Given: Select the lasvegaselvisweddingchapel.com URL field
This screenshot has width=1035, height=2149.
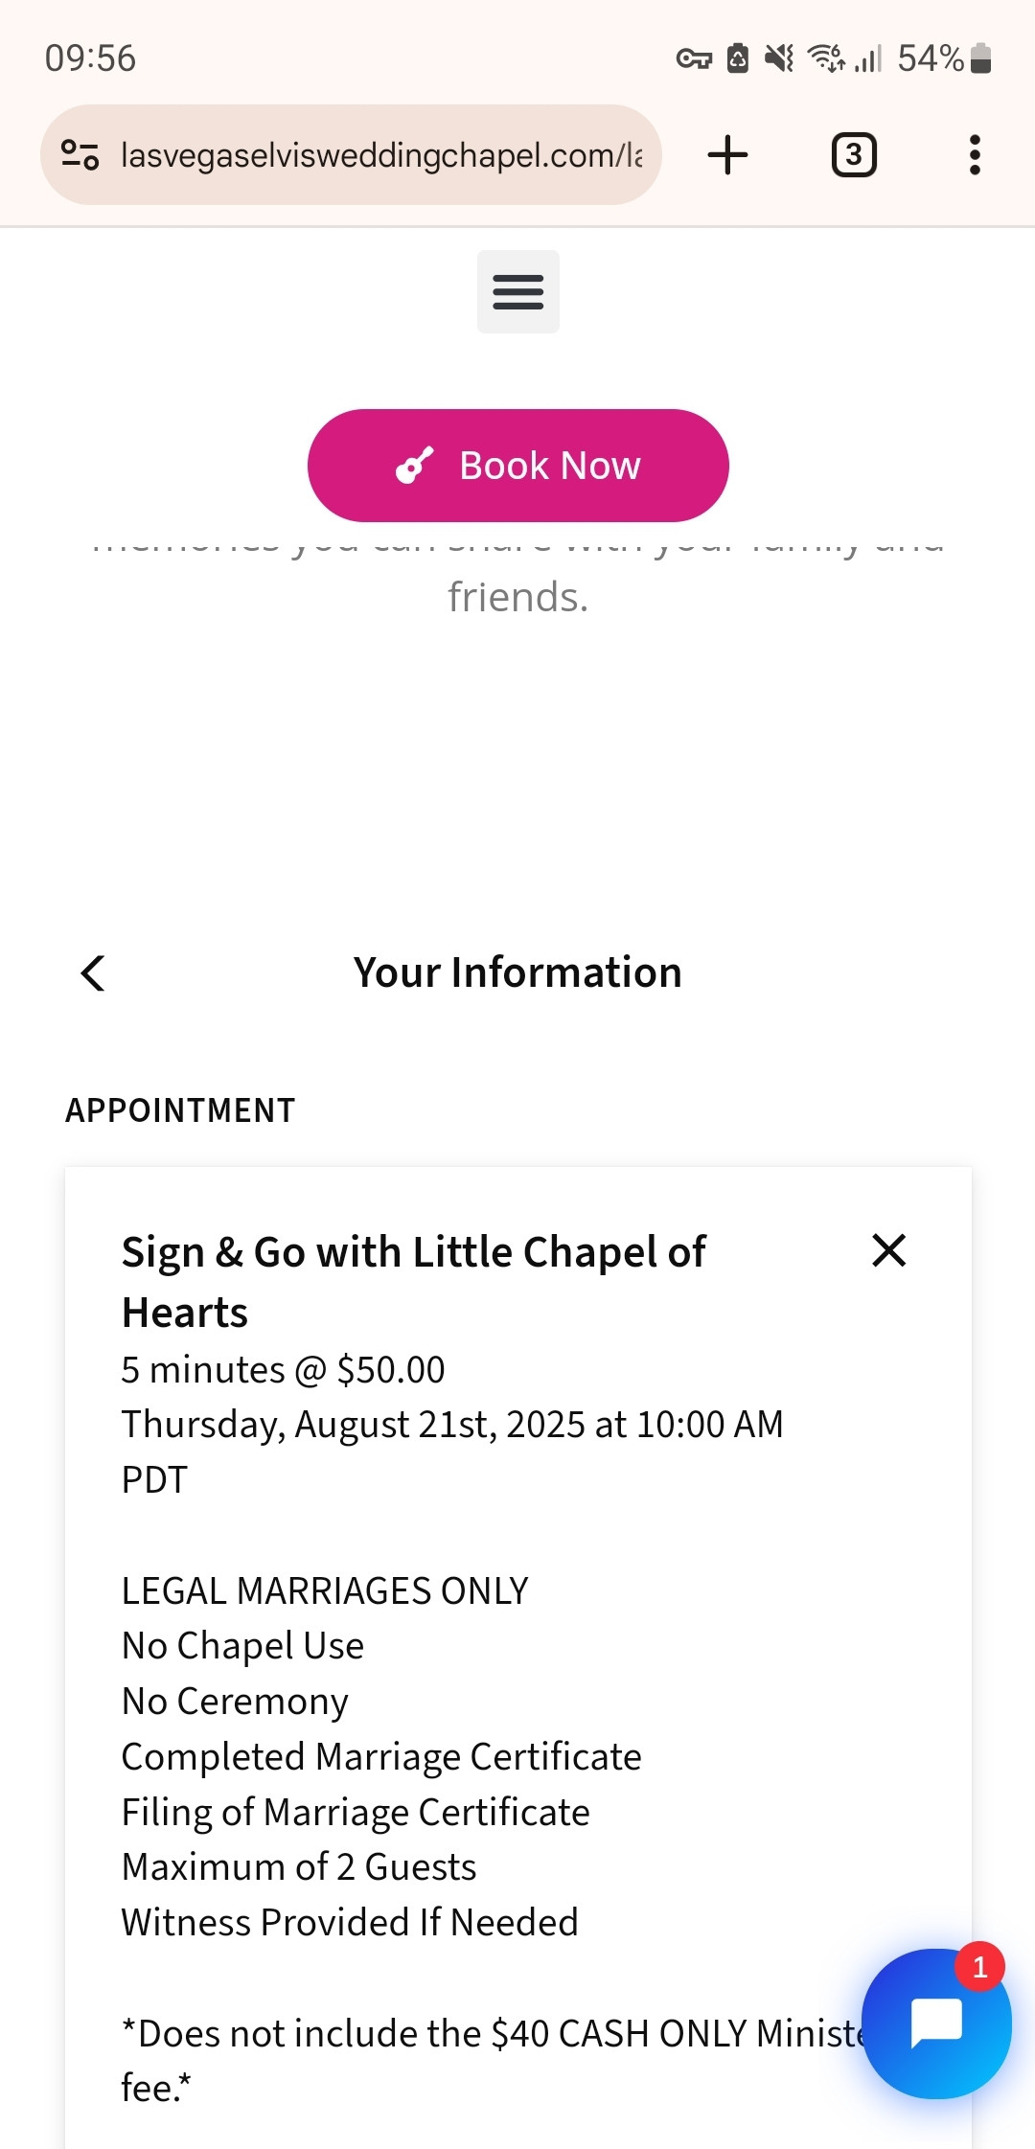Looking at the screenshot, I should (x=381, y=154).
